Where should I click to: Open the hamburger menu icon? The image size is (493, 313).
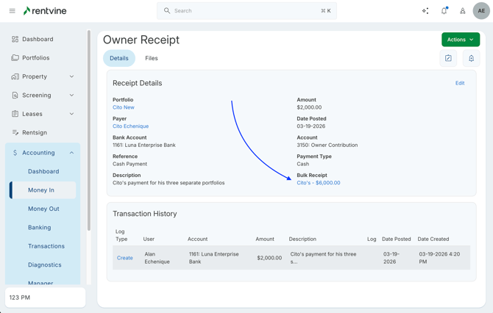(12, 11)
